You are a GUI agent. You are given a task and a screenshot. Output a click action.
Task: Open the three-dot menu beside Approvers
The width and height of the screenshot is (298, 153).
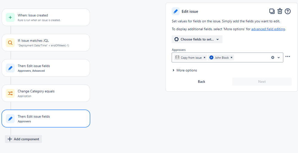point(288,56)
